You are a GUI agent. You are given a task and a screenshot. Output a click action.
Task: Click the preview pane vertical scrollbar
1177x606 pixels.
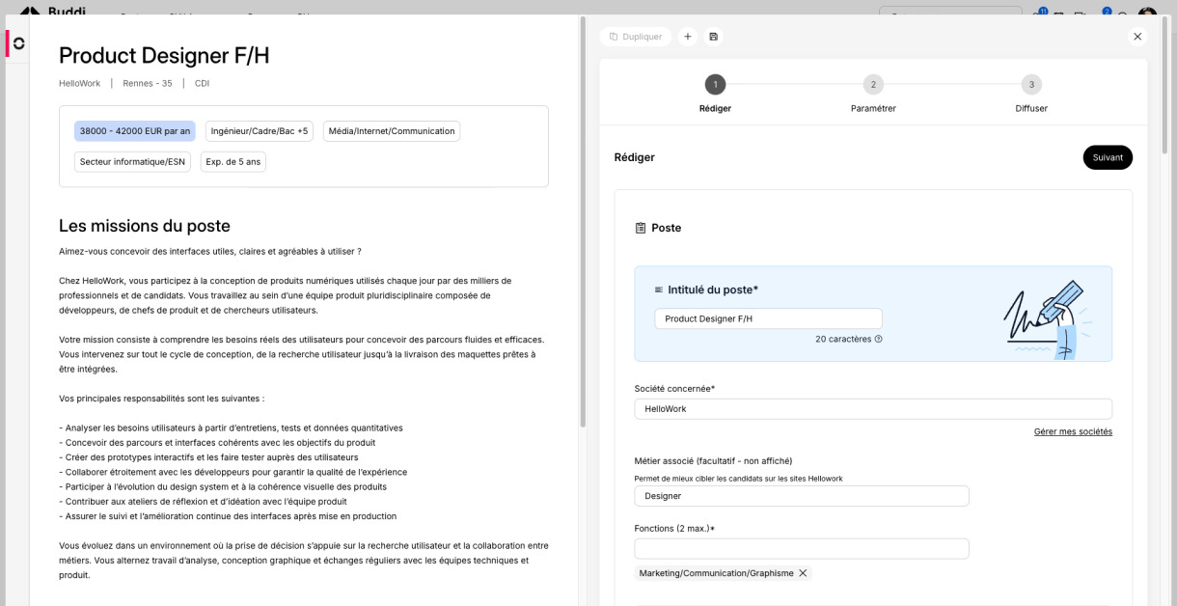pyautogui.click(x=582, y=222)
